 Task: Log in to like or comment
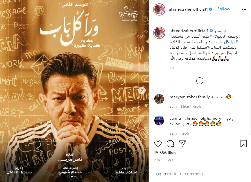pos(160,174)
